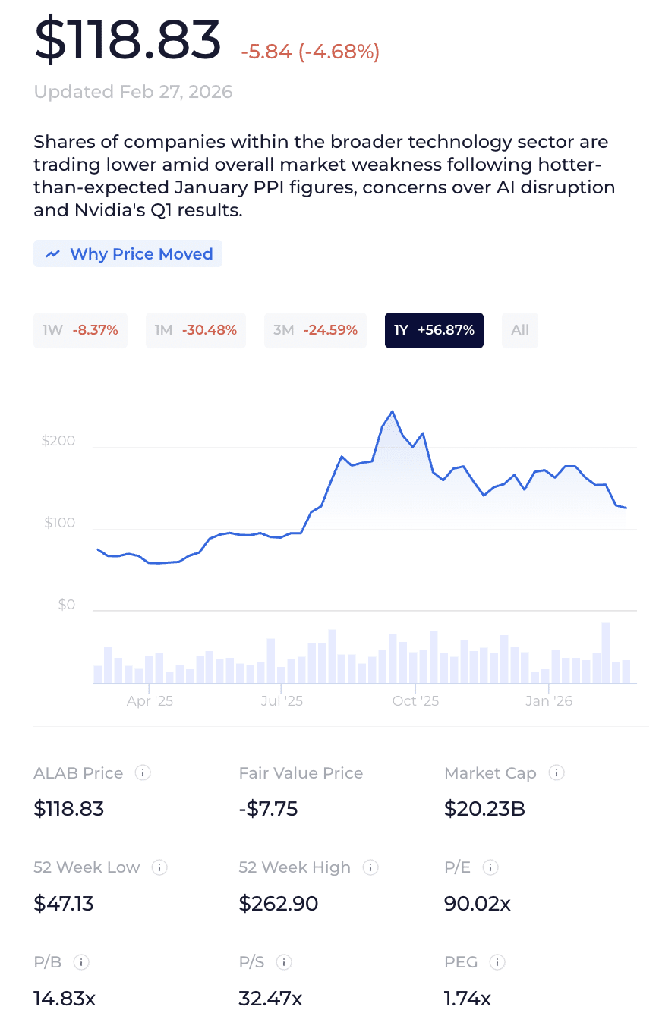Show the All time range chart
Viewport: 659px width, 1032px height.
(x=520, y=330)
